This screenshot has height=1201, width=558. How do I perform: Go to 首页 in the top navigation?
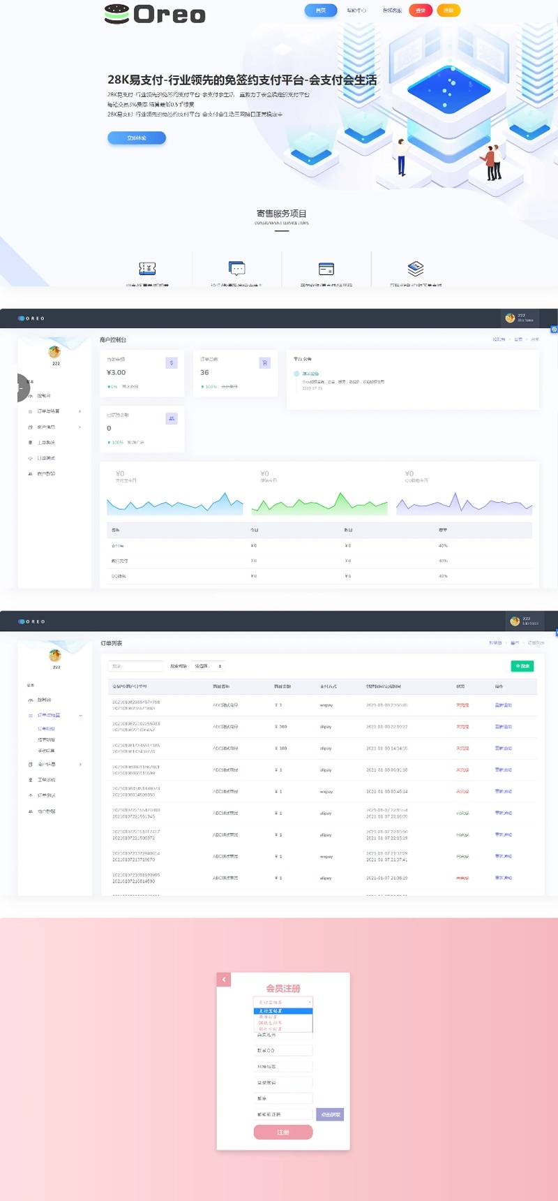pos(321,10)
